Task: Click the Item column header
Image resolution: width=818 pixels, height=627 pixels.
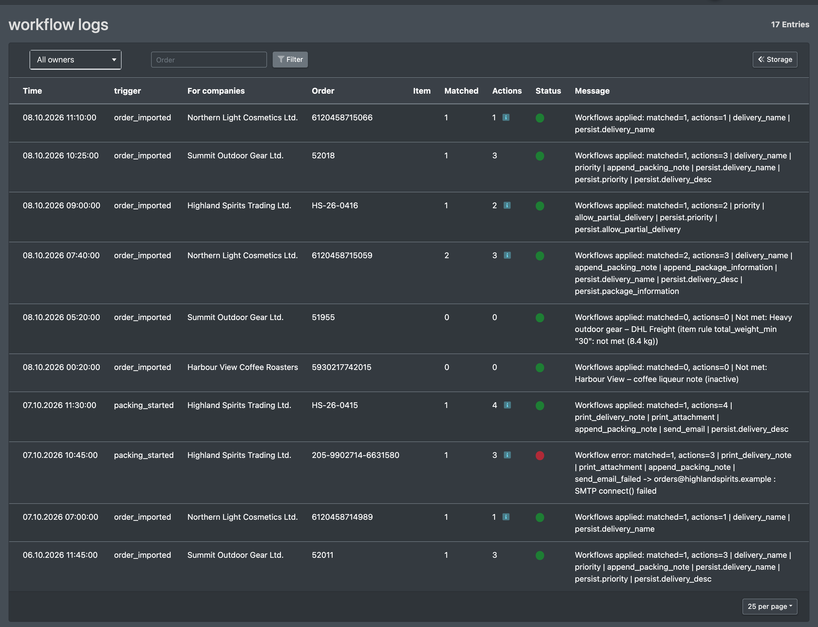Action: 421,91
